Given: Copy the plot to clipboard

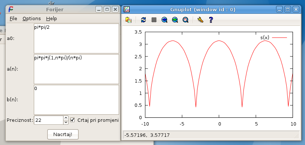Looking at the screenshot, I should point(128,20).
